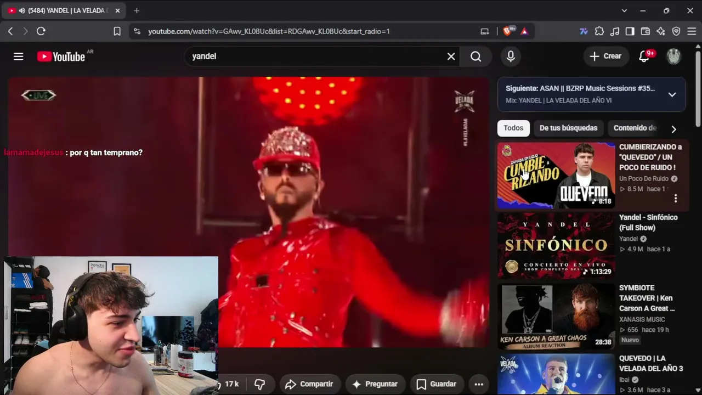
Task: Open more video actions menu
Action: [x=479, y=384]
